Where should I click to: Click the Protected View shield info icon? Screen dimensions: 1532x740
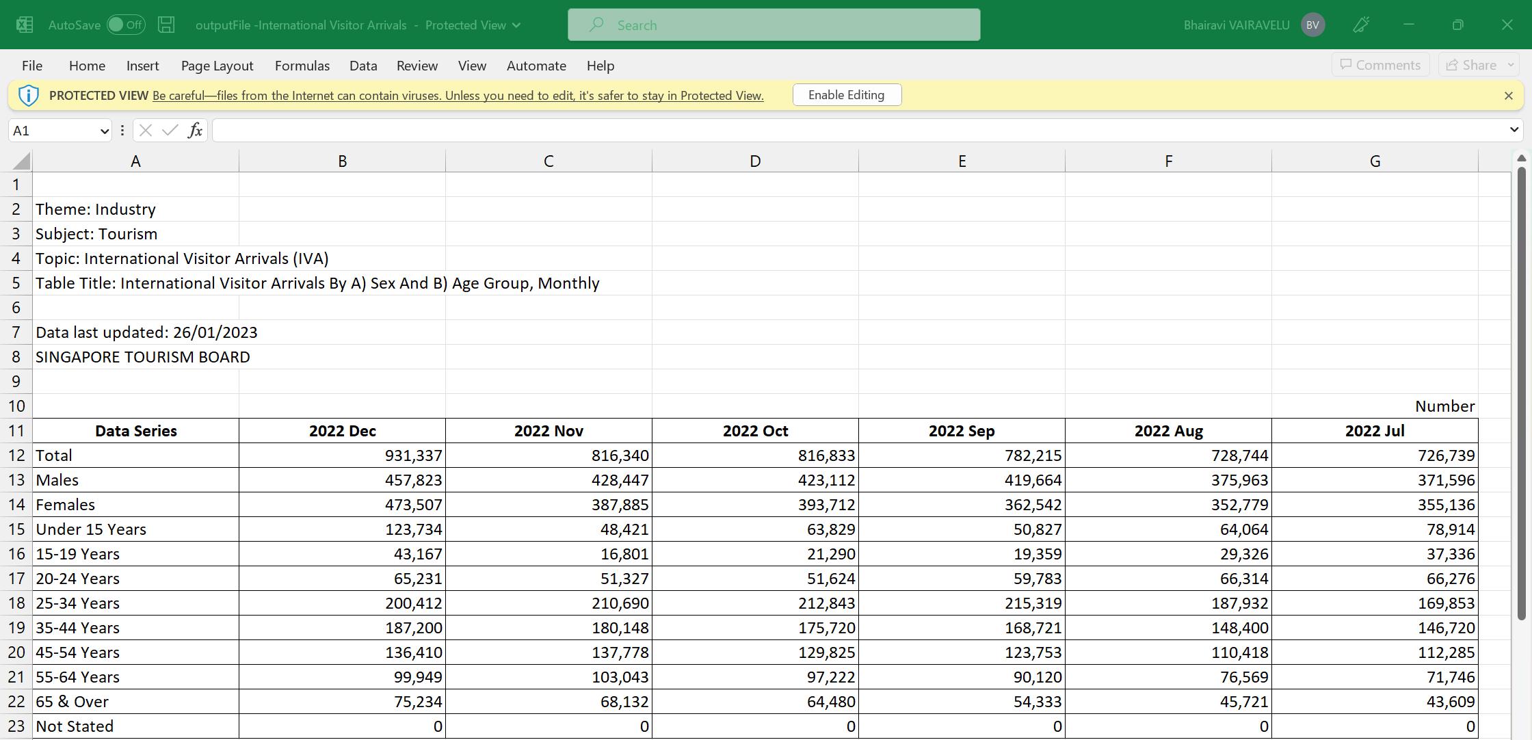pyautogui.click(x=29, y=95)
